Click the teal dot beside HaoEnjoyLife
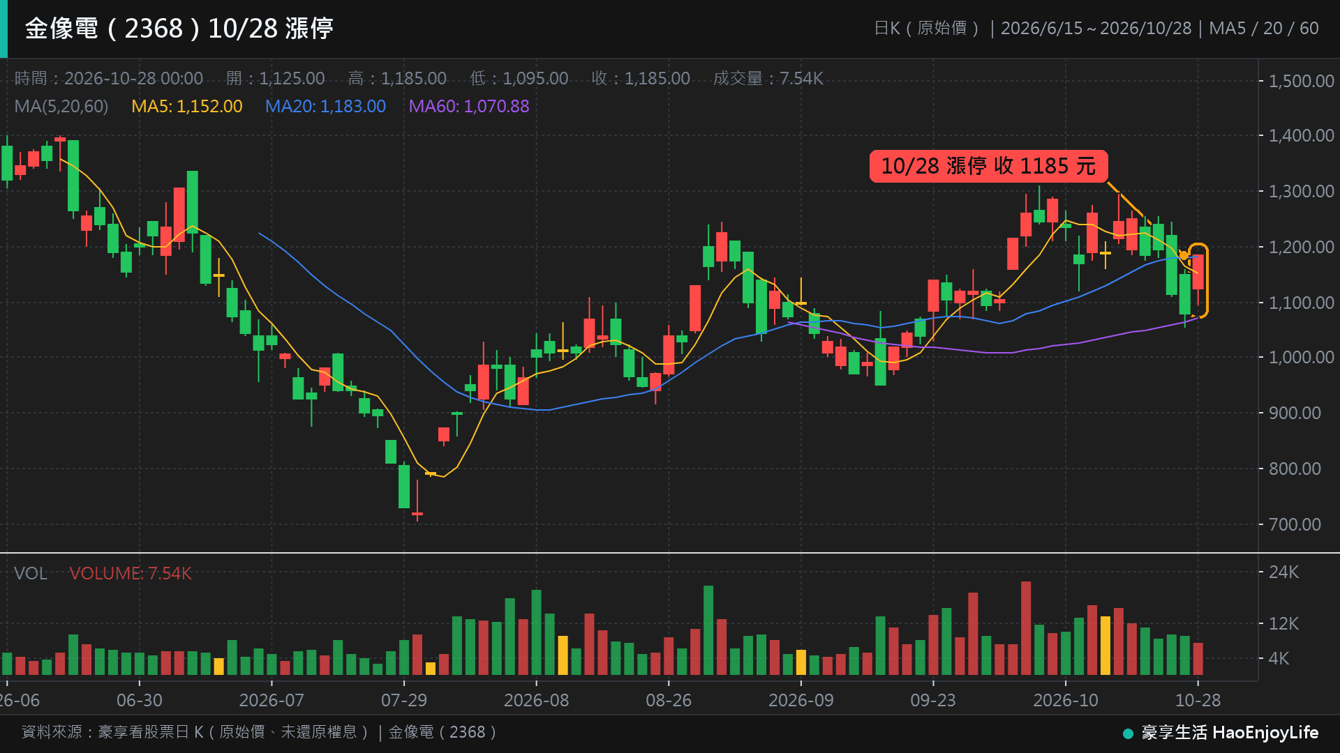 point(1128,733)
